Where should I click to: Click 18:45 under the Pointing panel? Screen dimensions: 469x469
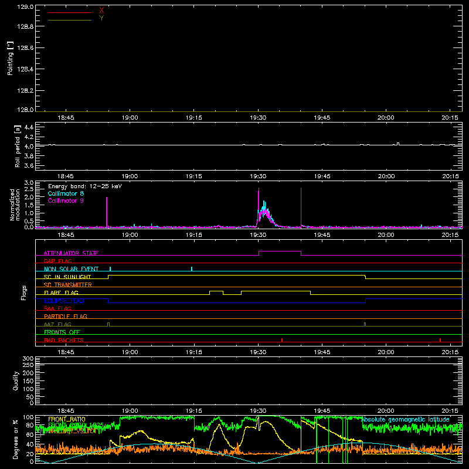66,118
